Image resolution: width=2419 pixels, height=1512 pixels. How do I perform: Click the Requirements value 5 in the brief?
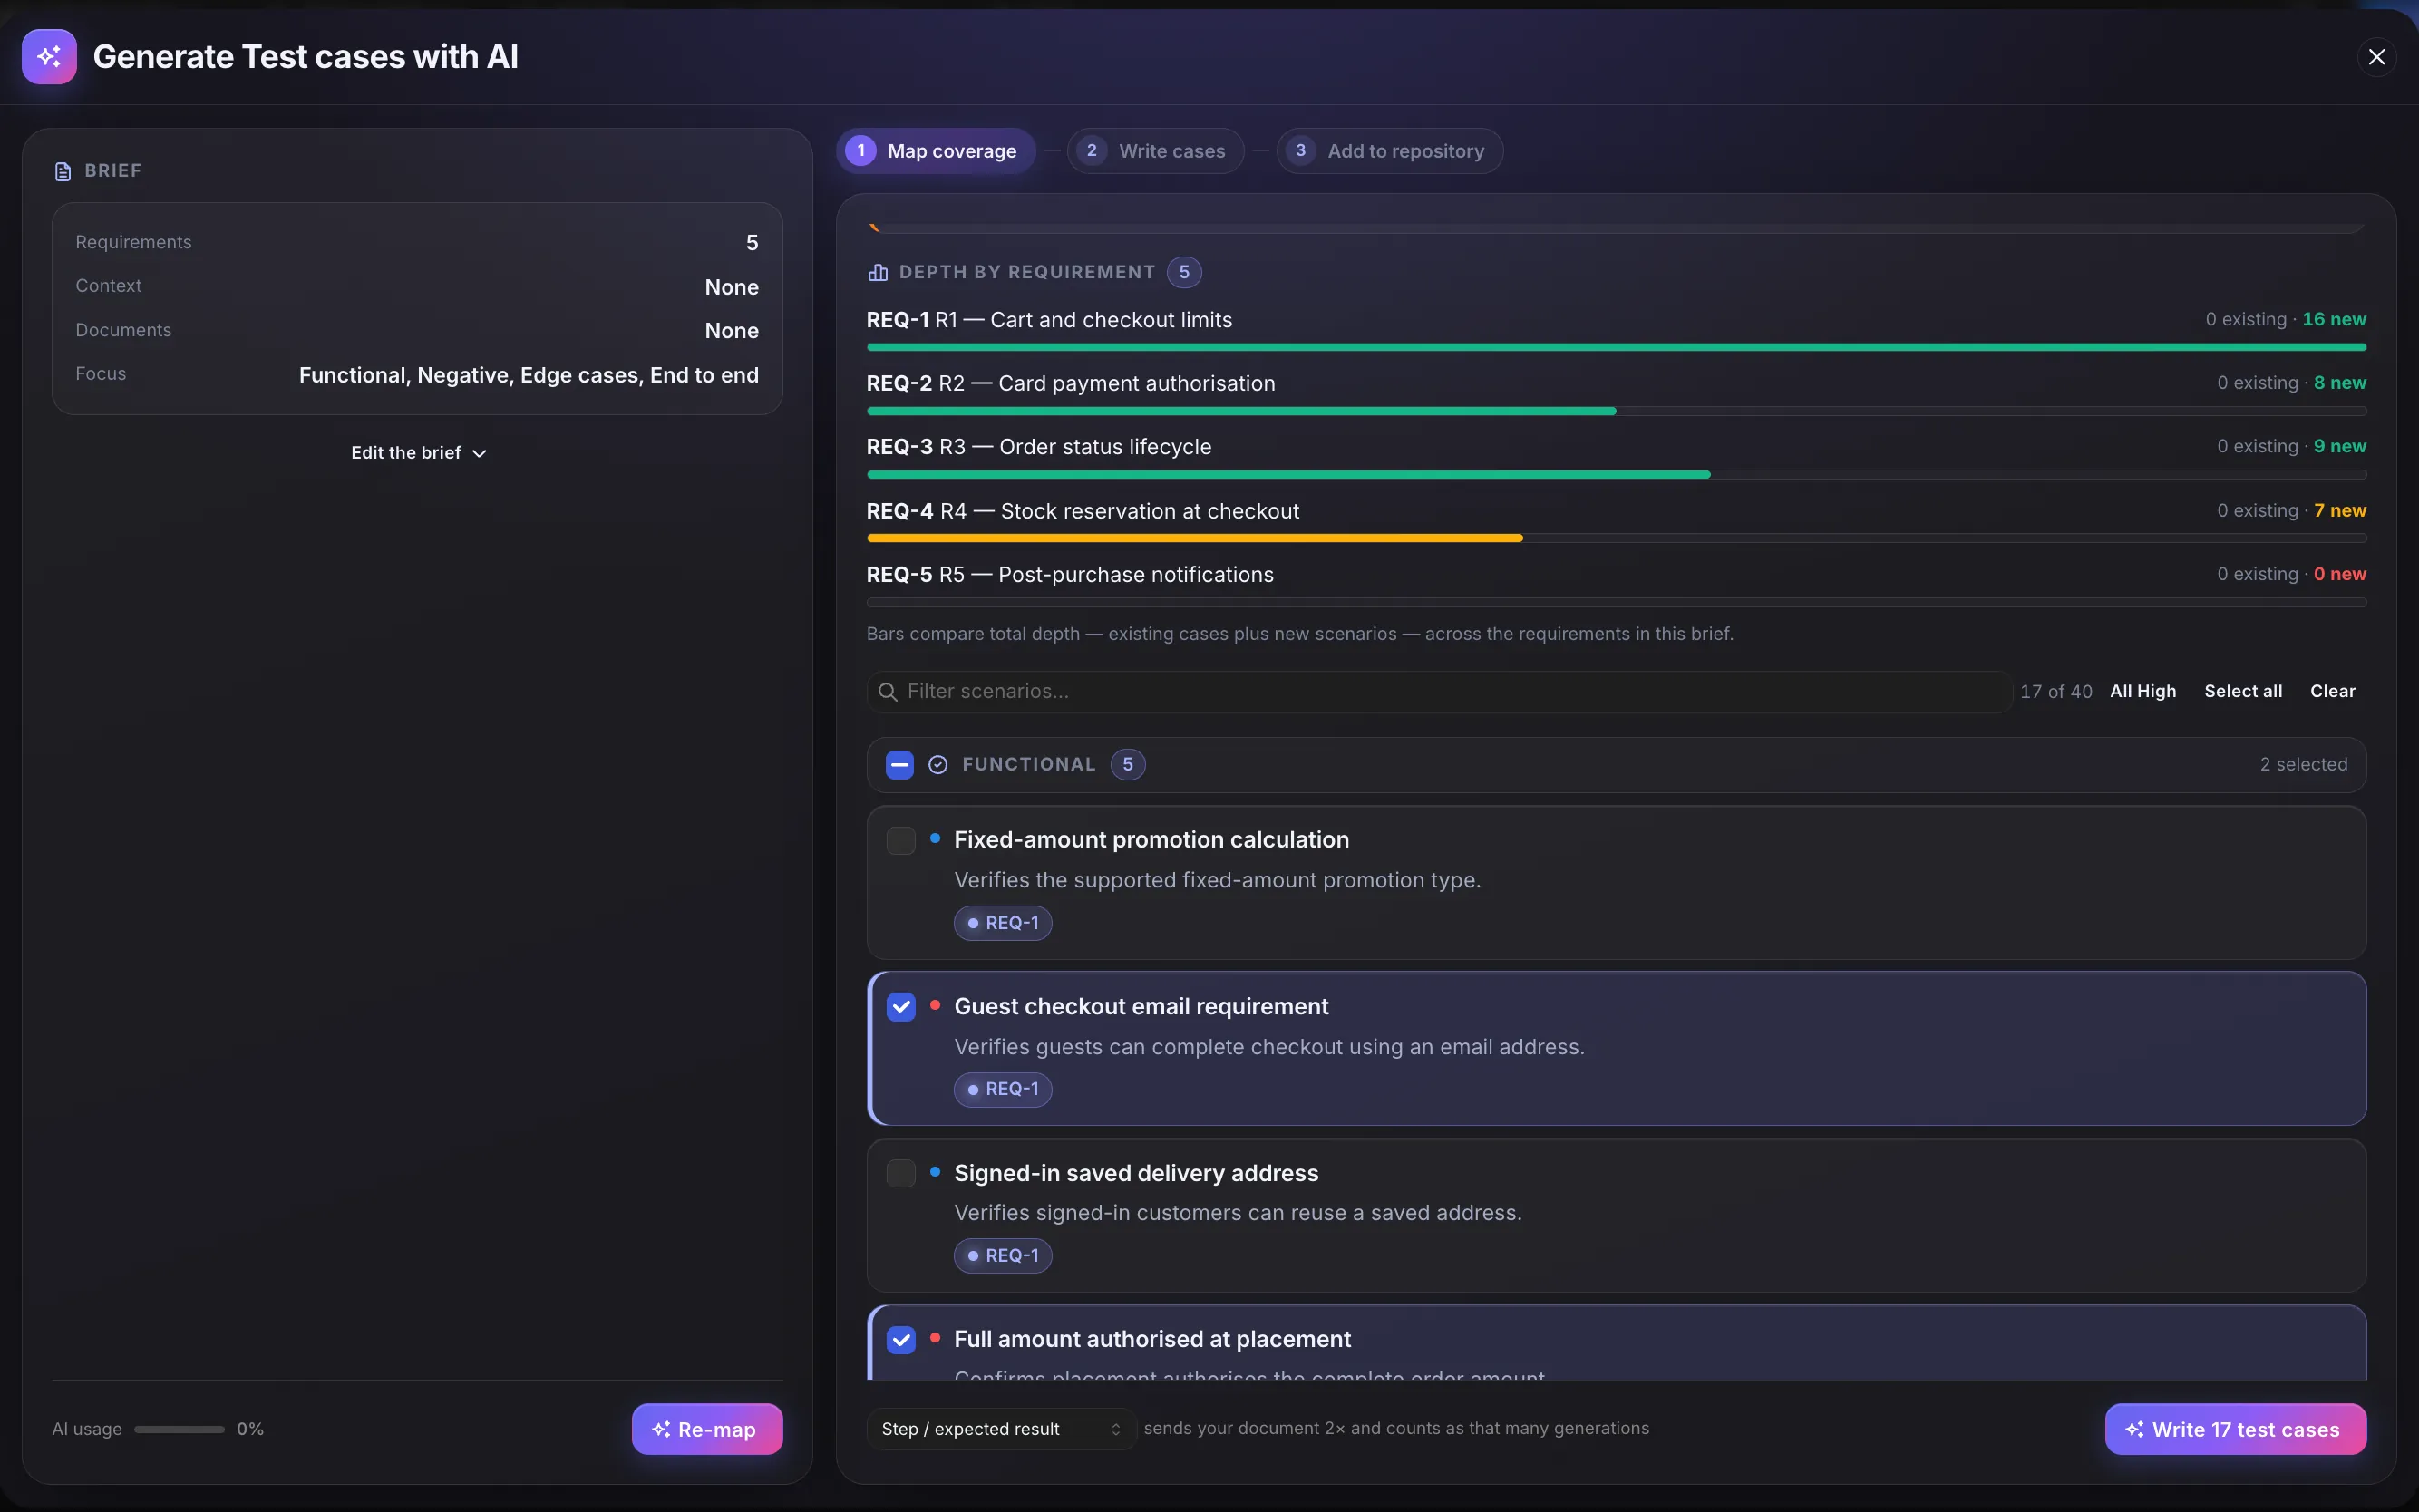(x=752, y=243)
